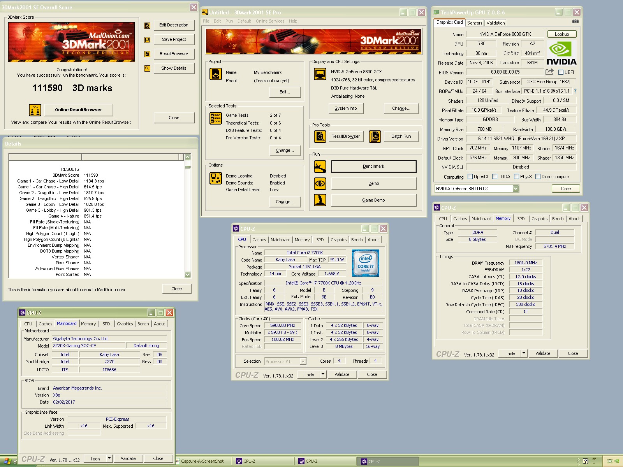Click the Lookup button in GPU-Z

coord(562,34)
